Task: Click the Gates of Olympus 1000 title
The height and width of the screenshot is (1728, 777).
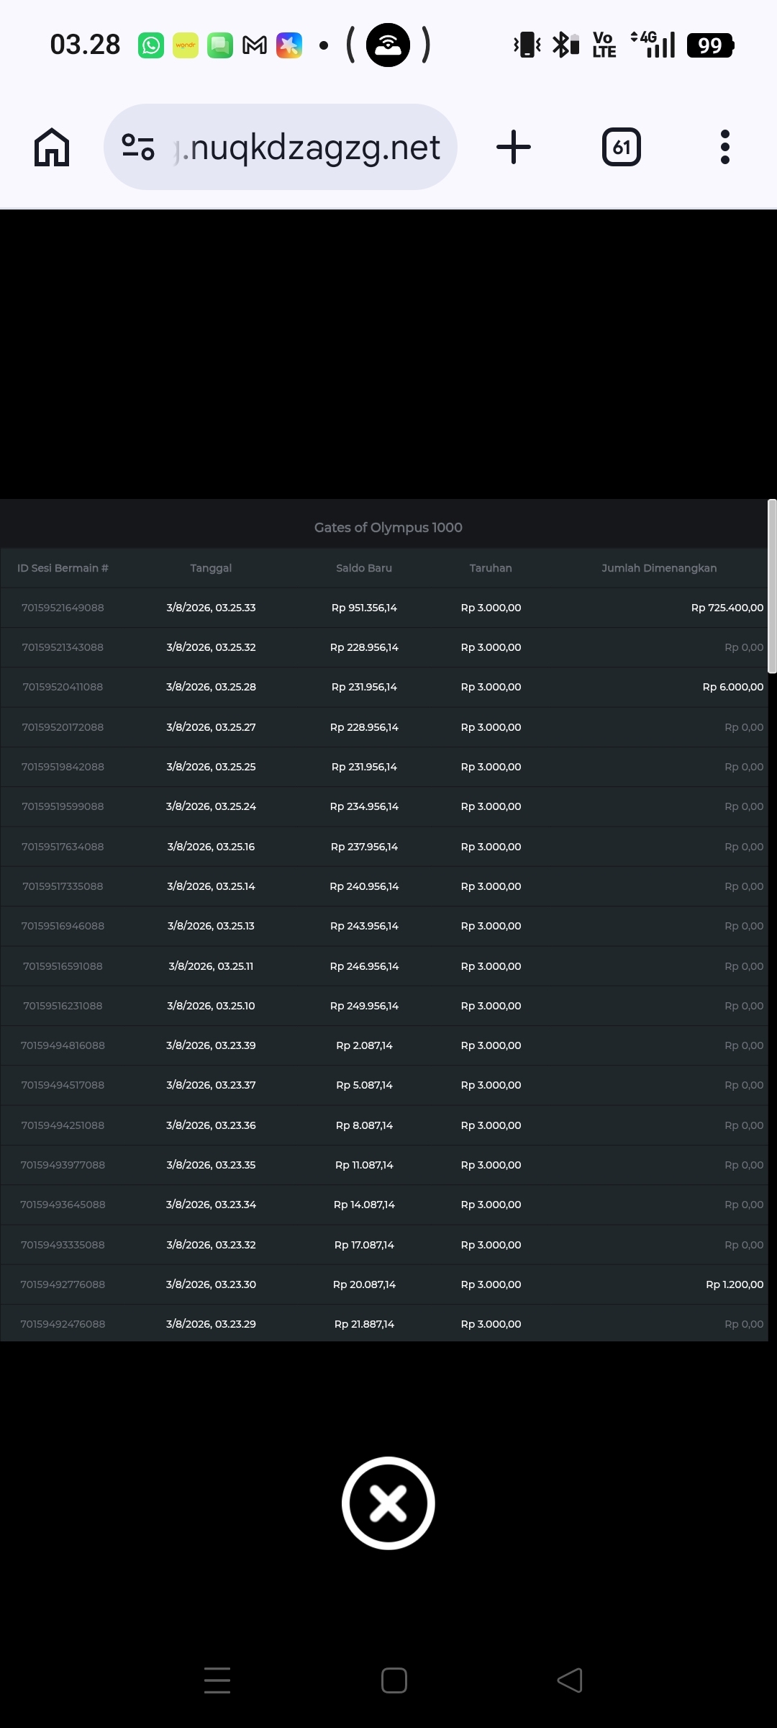Action: click(388, 527)
